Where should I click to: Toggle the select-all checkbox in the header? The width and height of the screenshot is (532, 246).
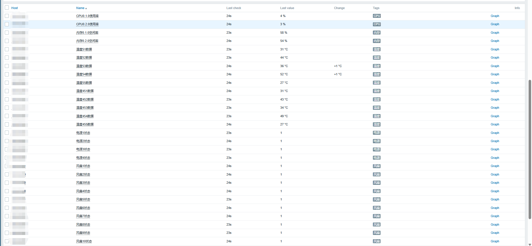tap(7, 8)
